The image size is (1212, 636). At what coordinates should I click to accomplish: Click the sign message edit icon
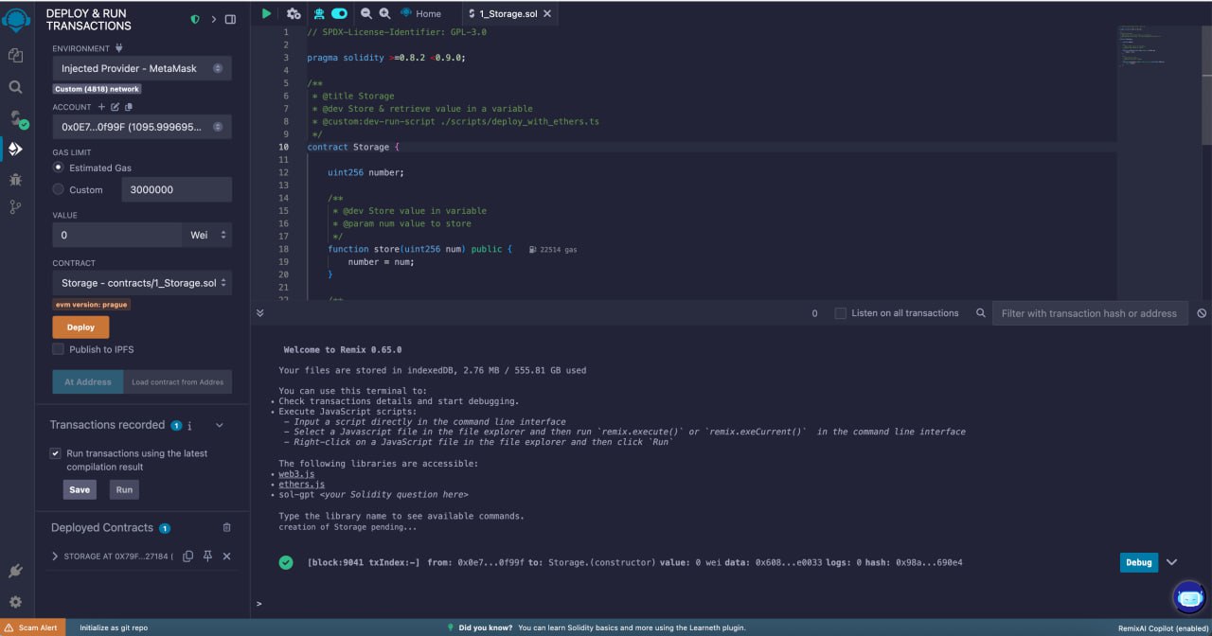pyautogui.click(x=116, y=107)
